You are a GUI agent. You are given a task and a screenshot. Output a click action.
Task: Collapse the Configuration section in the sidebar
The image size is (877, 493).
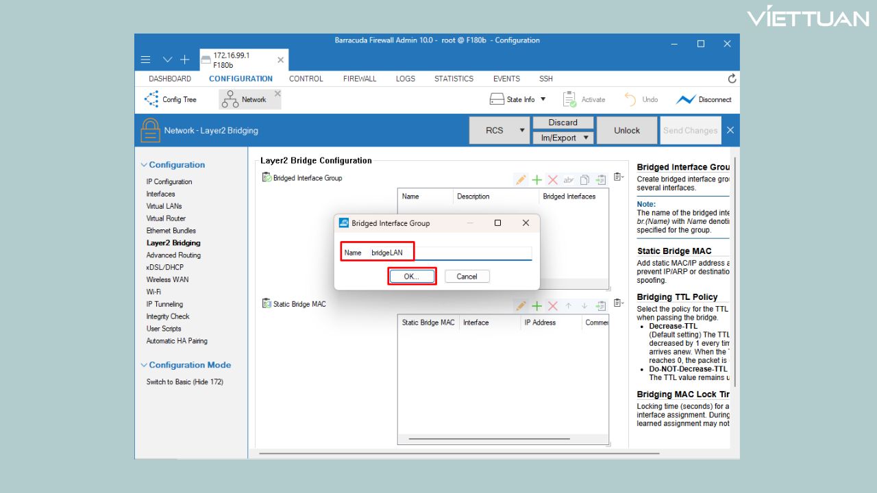(x=144, y=165)
